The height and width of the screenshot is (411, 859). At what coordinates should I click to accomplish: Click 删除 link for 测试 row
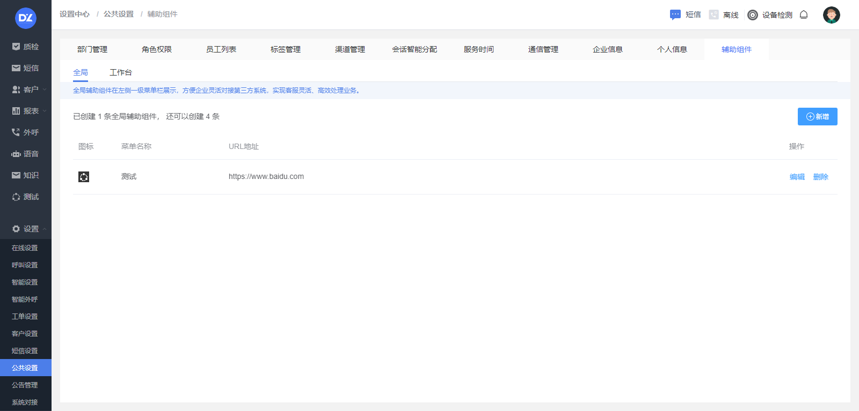(820, 177)
